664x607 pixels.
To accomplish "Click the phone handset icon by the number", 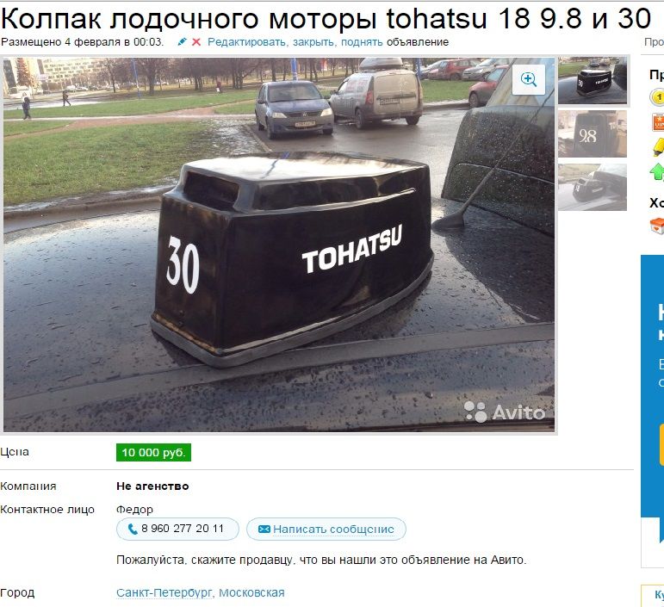I will 133,529.
